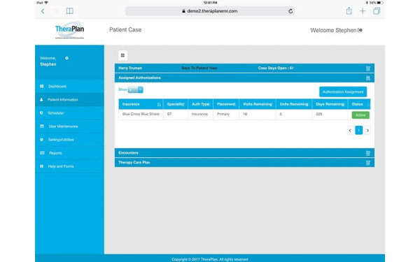Screen dimensions: 420x262
Task: Go to the next page of the table
Action: pos(367,131)
